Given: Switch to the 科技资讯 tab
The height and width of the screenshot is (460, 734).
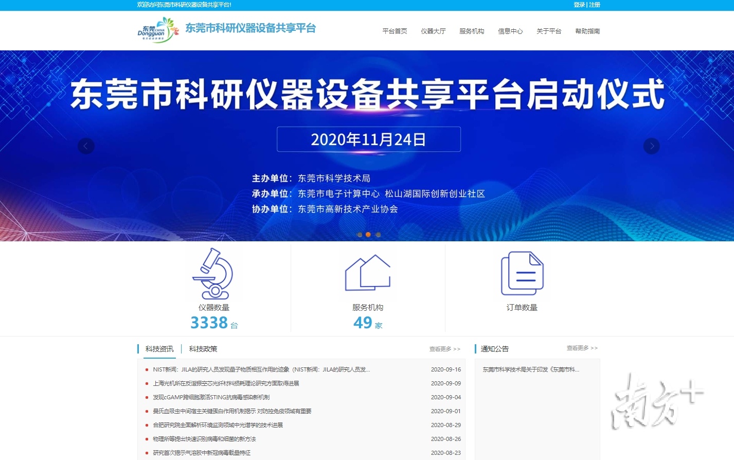Looking at the screenshot, I should 158,349.
